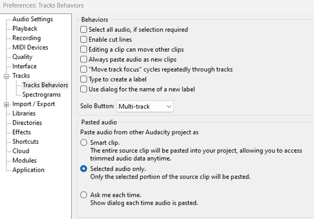Select the Tracks category

coord(21,76)
